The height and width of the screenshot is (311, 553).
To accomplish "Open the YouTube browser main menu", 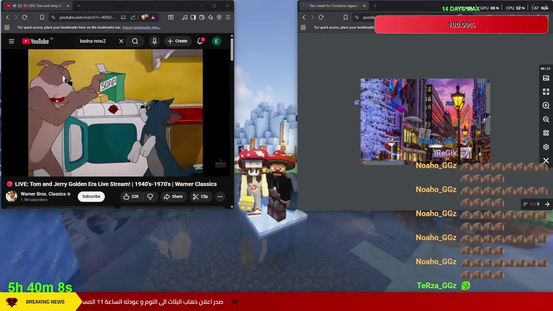I will point(228,17).
